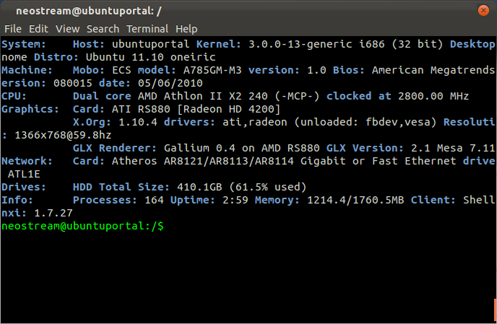Click resolution '1366x768@59.8hz'
Viewport: 497px width, 324px height.
63,135
